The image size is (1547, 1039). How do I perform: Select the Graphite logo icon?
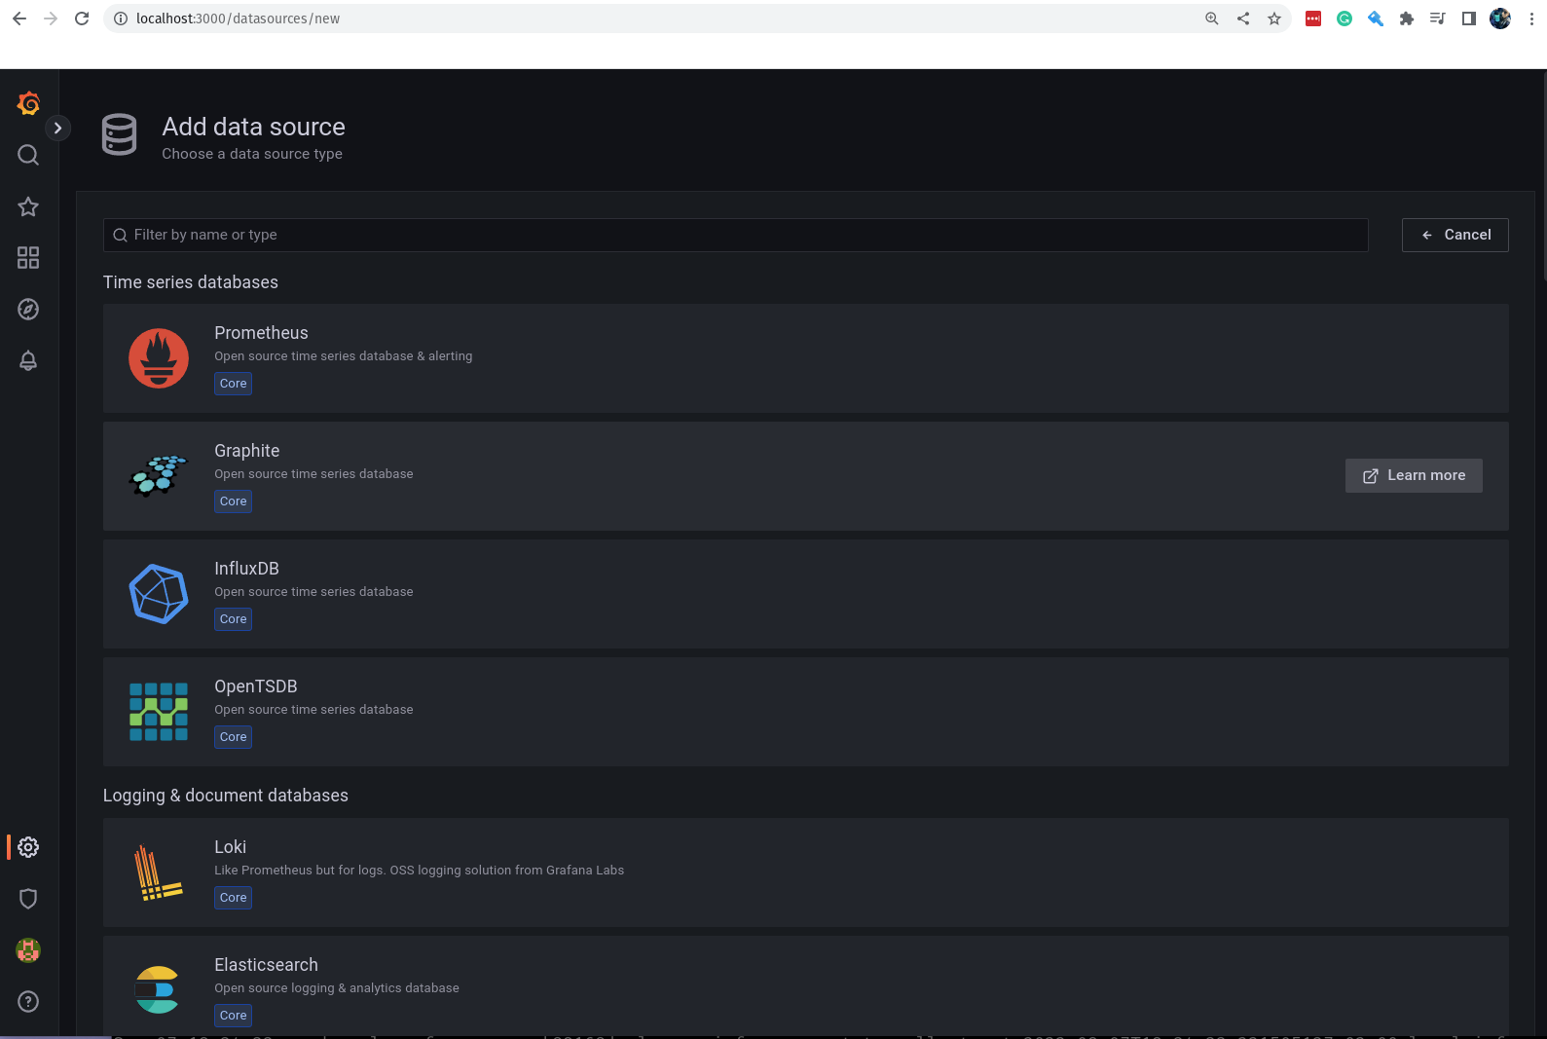coord(159,476)
